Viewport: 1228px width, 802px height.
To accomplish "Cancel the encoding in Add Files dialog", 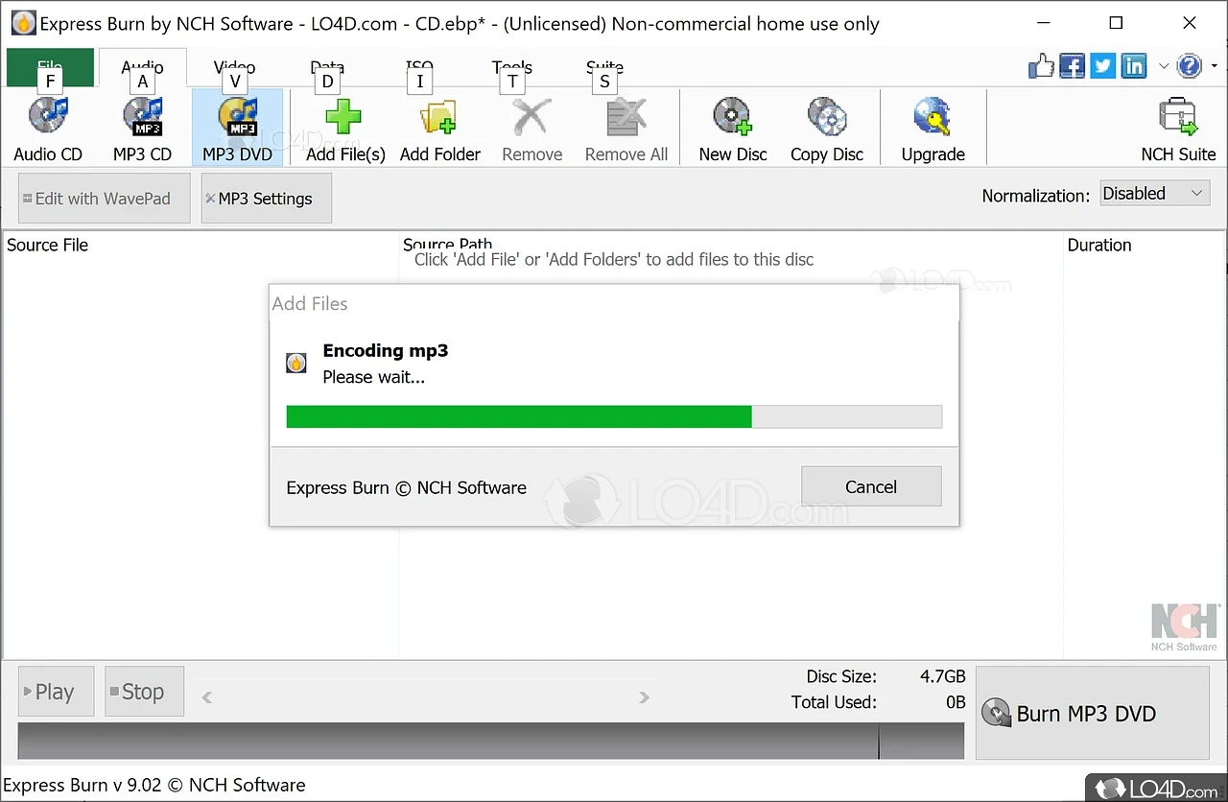I will click(871, 486).
